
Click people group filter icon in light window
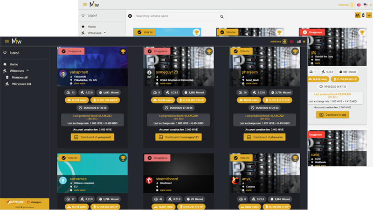pyautogui.click(x=358, y=15)
